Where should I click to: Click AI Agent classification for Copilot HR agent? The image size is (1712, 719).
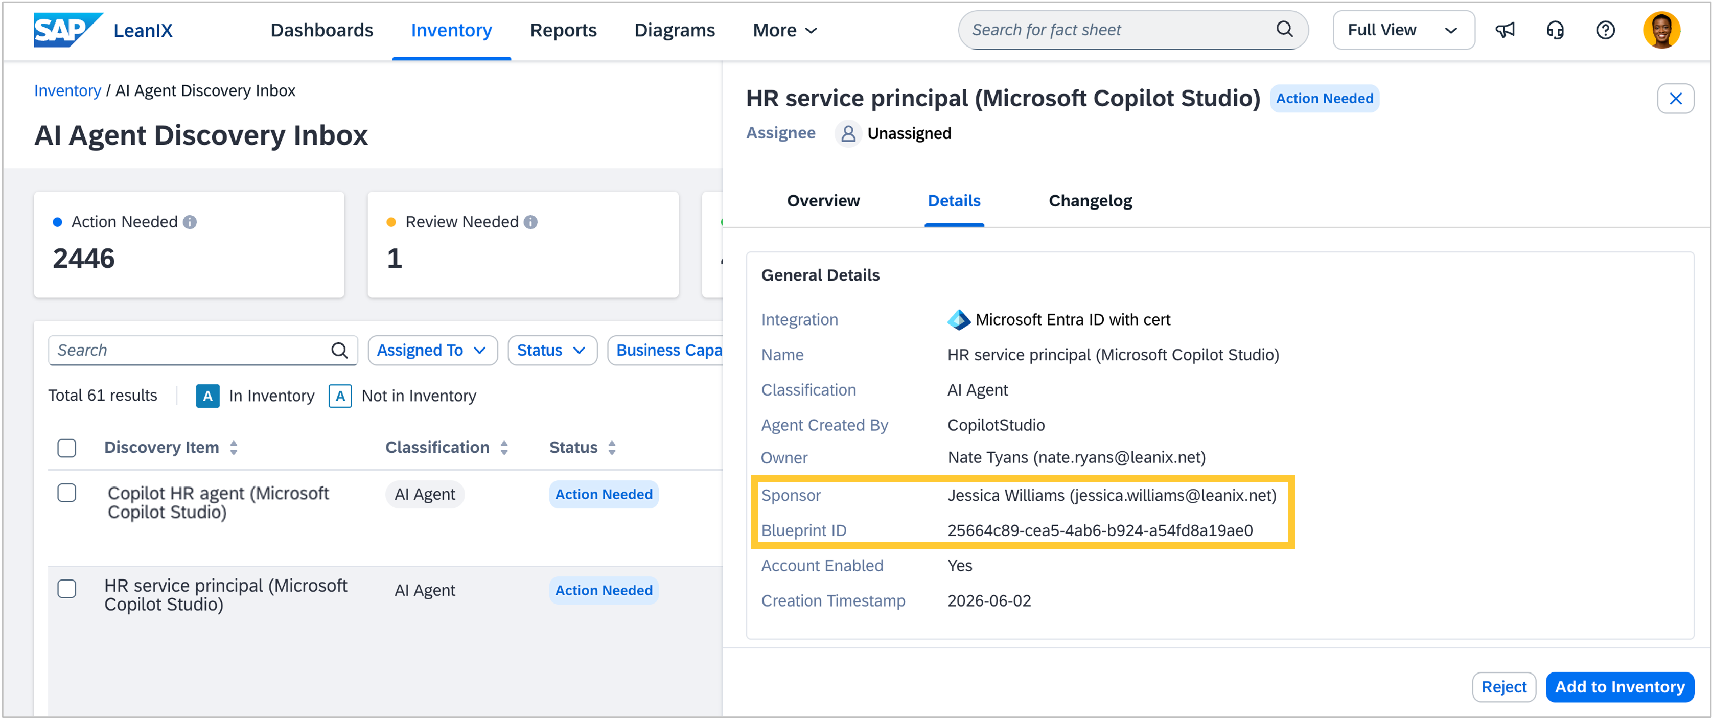[425, 494]
